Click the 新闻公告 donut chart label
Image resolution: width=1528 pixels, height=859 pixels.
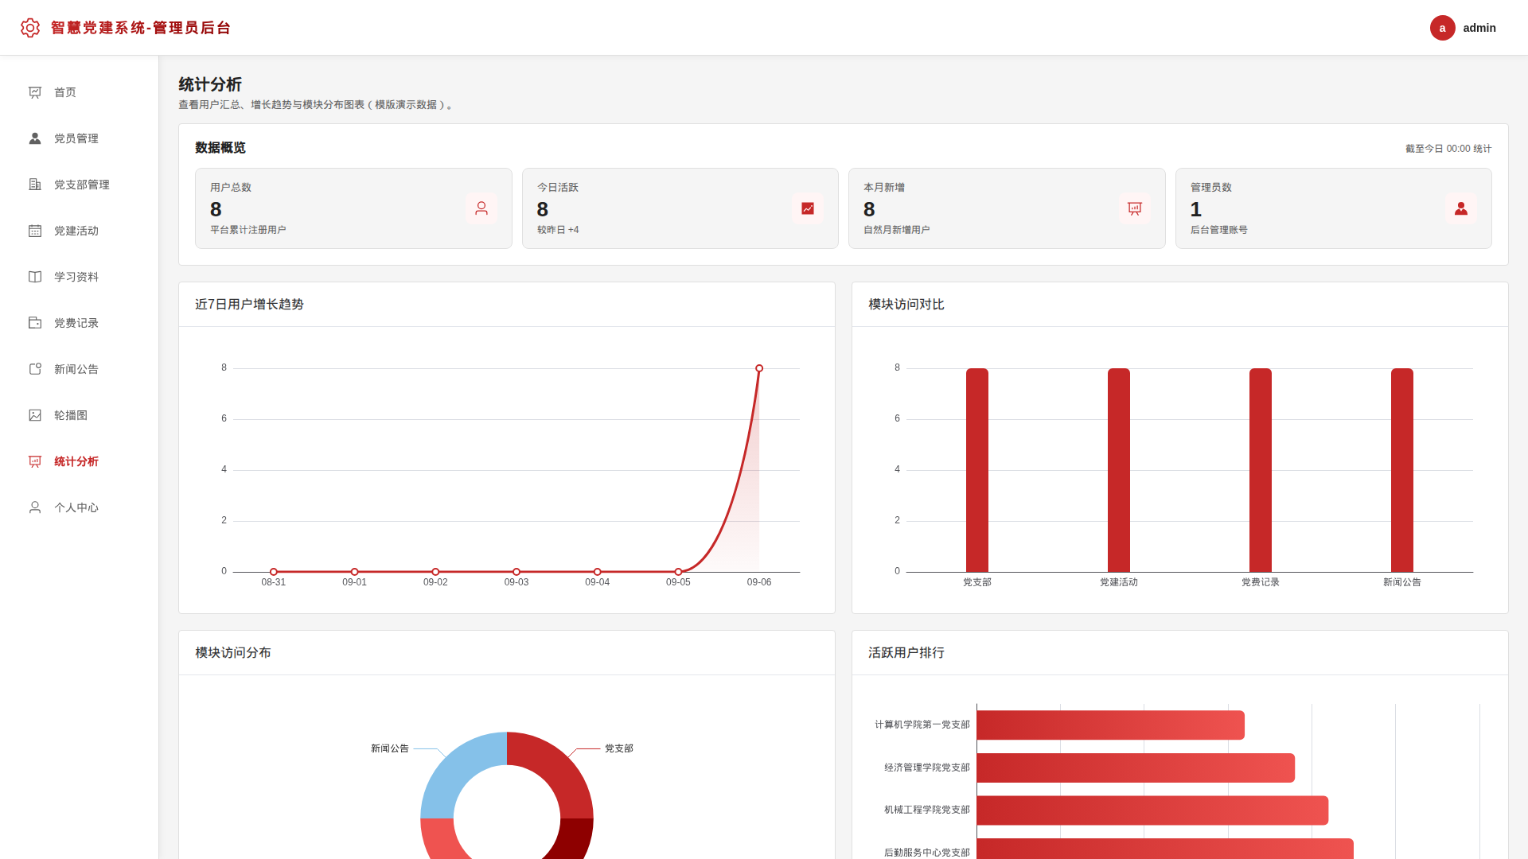390,748
